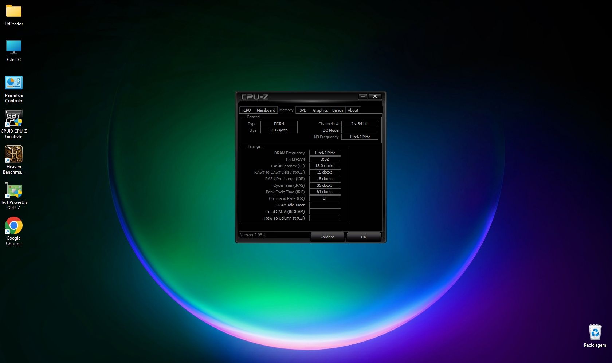
Task: Open Painel de Controlo icon
Action: (x=14, y=83)
